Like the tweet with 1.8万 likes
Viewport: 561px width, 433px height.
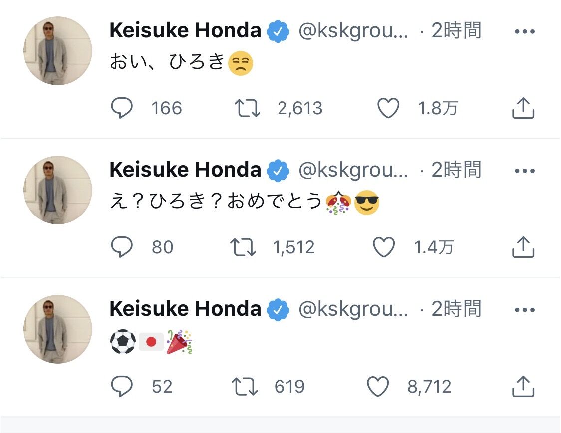[x=388, y=108]
